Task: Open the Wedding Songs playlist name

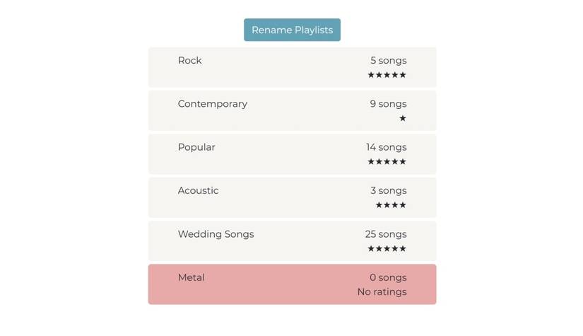Action: coord(216,234)
